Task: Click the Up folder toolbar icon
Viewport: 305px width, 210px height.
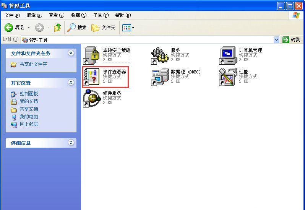Action: [58, 28]
